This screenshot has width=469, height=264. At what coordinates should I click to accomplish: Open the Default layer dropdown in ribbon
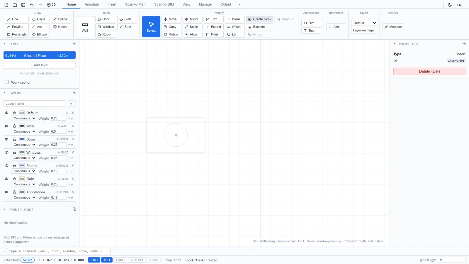[x=364, y=23]
